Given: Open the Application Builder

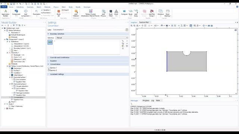Looking at the screenshot, I should 6,13.
